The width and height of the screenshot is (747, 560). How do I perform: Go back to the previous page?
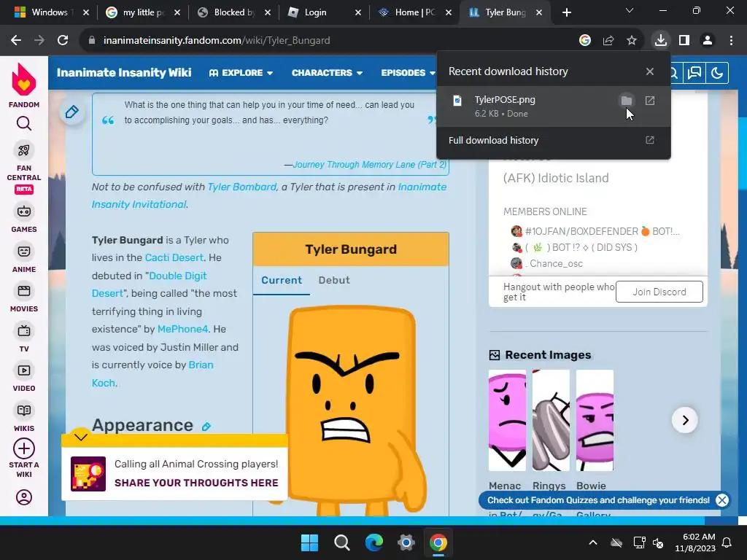16,41
